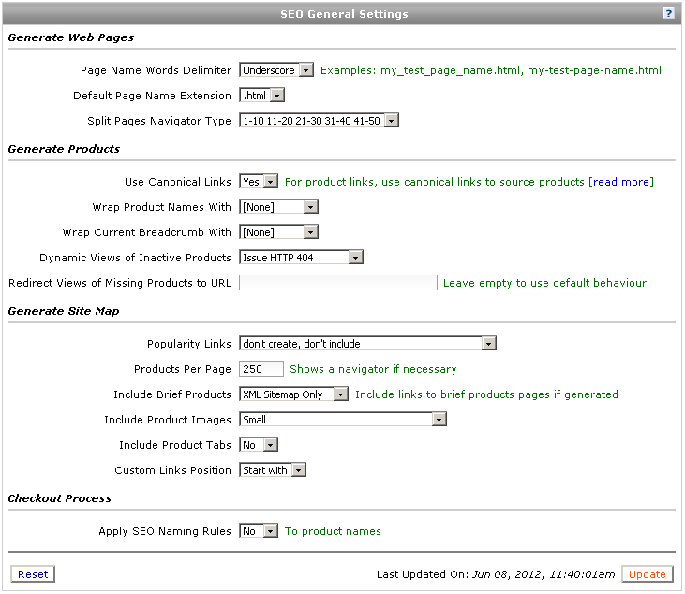Open Use Canonical Links dropdown

(x=259, y=181)
